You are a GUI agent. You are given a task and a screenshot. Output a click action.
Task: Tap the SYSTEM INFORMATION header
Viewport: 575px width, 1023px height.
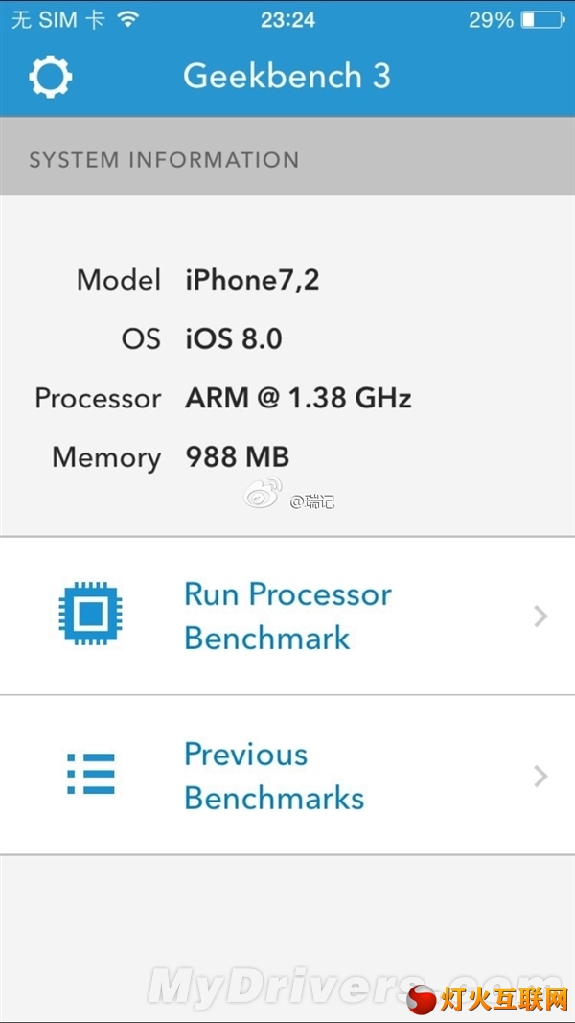[x=164, y=160]
